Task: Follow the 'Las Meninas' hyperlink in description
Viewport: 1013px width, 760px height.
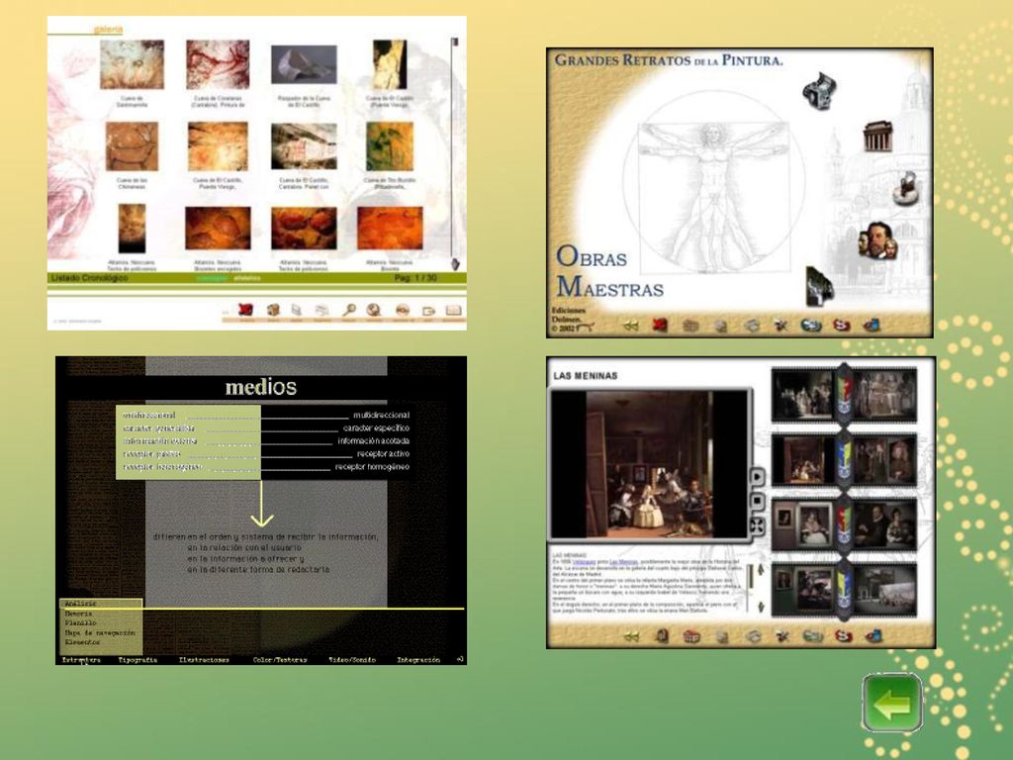Action: (x=623, y=562)
